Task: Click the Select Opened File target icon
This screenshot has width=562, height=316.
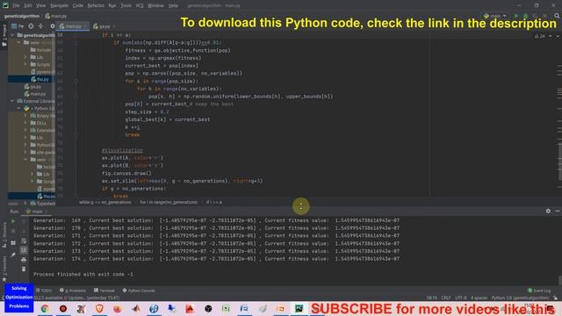Action: pyautogui.click(x=32, y=26)
